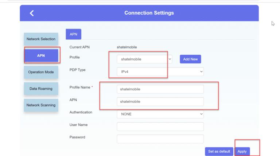
Task: Select the User Name input box
Action: coord(160,126)
